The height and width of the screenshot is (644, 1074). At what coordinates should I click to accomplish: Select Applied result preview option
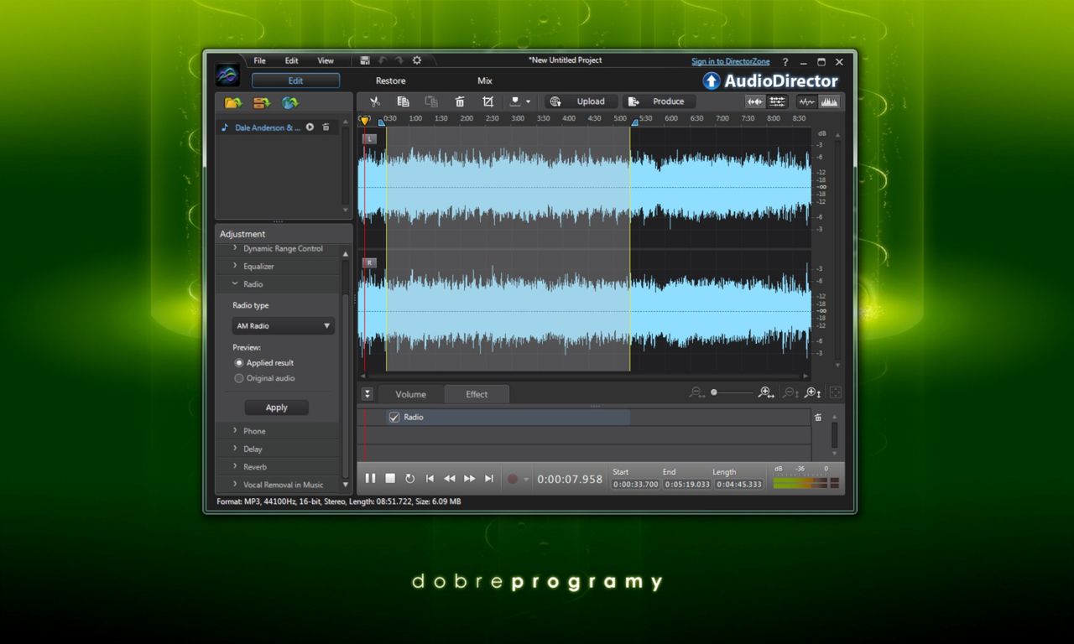(239, 363)
